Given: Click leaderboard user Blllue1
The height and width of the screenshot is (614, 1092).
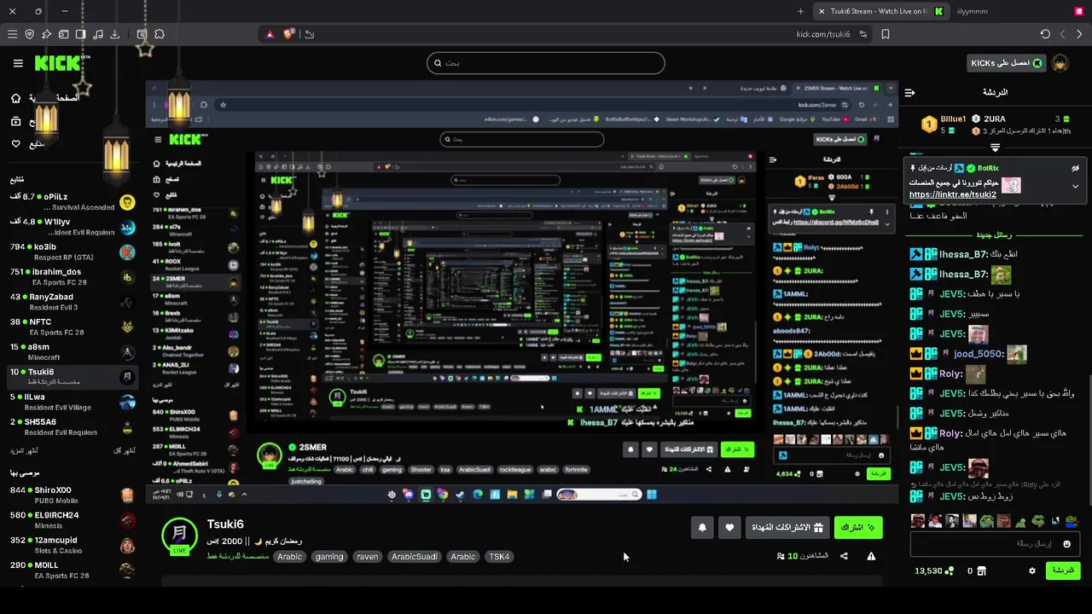Looking at the screenshot, I should point(953,119).
